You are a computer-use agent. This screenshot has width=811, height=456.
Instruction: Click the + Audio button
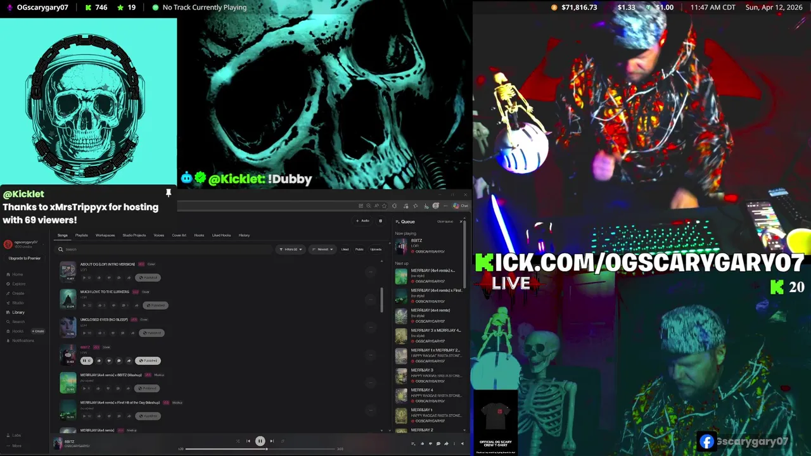click(x=362, y=221)
